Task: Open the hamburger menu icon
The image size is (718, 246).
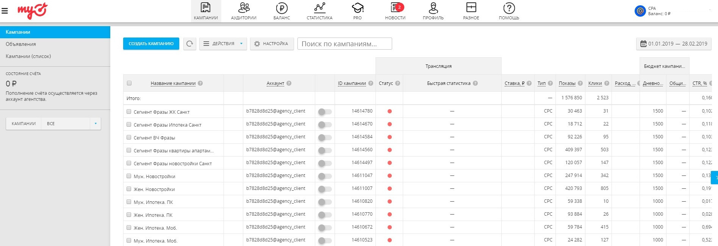Action: 5,11
